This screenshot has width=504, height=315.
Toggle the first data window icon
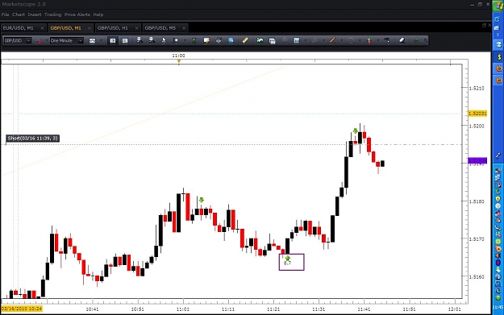point(113,41)
